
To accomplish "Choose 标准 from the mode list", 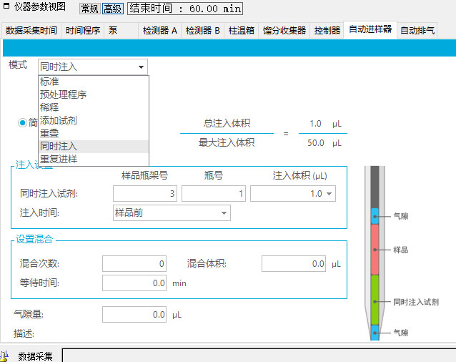I will click(94, 82).
